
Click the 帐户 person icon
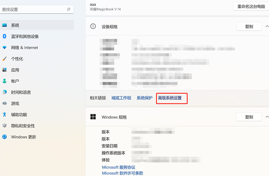[5, 81]
